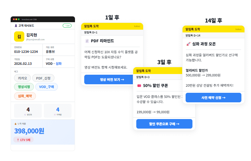Click the customer dashboard person icon
This screenshot has width=251, height=161.
[16, 26]
